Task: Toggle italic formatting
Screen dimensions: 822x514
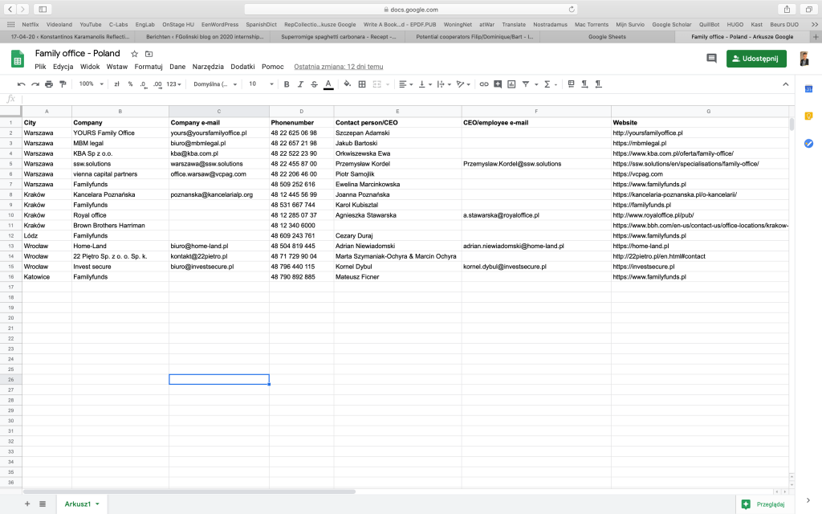Action: coord(300,84)
